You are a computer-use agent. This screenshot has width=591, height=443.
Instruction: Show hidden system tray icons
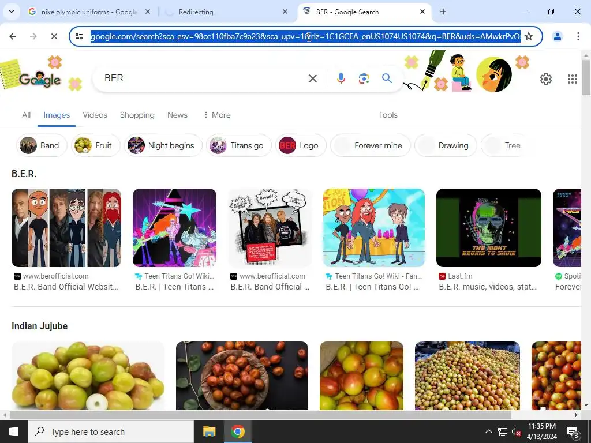(x=488, y=431)
